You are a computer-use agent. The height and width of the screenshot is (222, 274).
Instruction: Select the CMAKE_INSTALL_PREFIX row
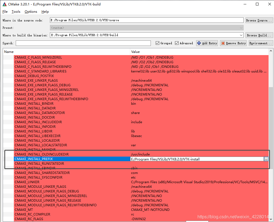point(72,159)
